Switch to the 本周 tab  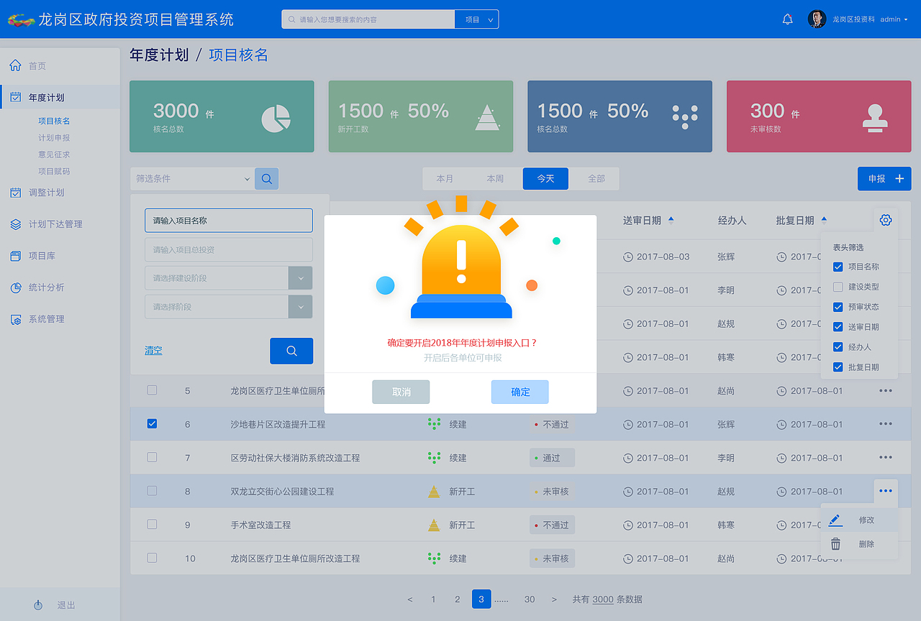click(x=496, y=178)
